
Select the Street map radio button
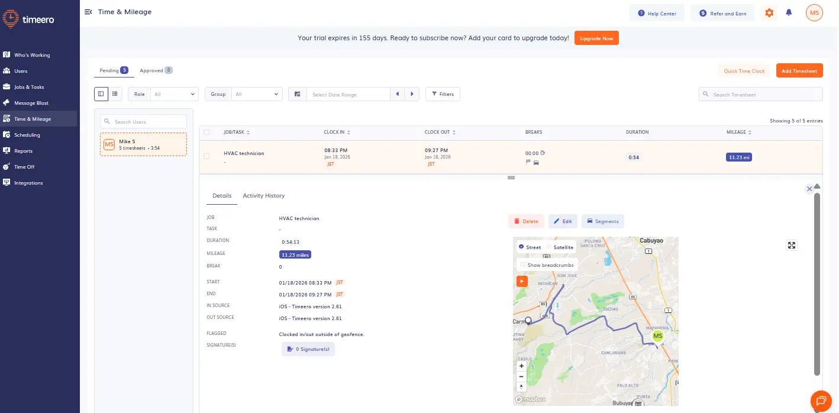[x=521, y=247]
